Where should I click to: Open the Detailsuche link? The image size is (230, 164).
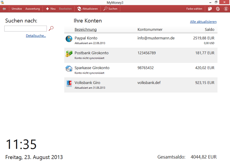click(x=36, y=36)
